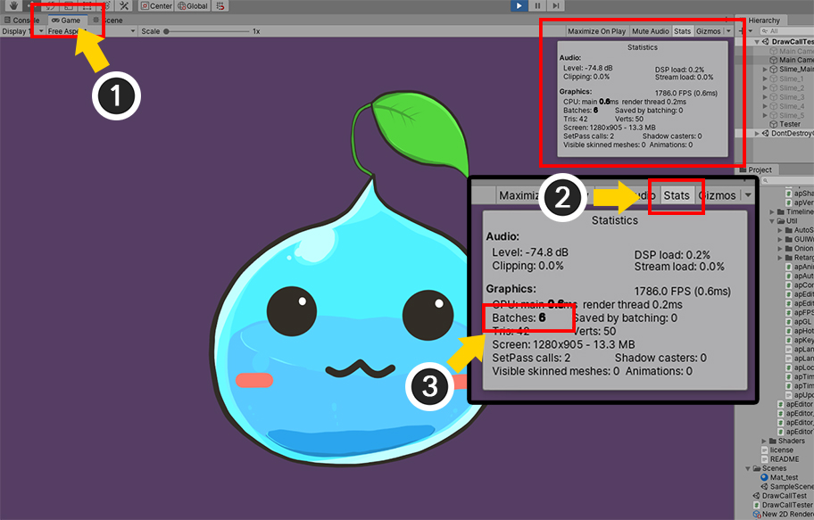Click the Slime_5 cube icon

pyautogui.click(x=774, y=115)
